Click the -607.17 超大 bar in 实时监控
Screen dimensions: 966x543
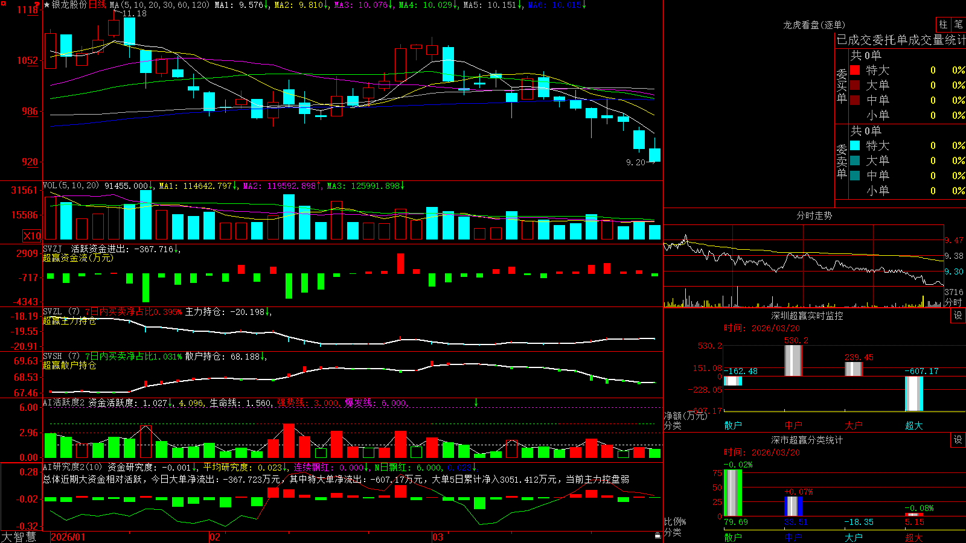click(x=914, y=393)
